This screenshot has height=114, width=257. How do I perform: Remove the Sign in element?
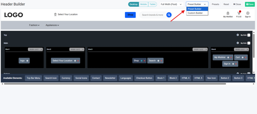pyautogui.click(x=236, y=64)
